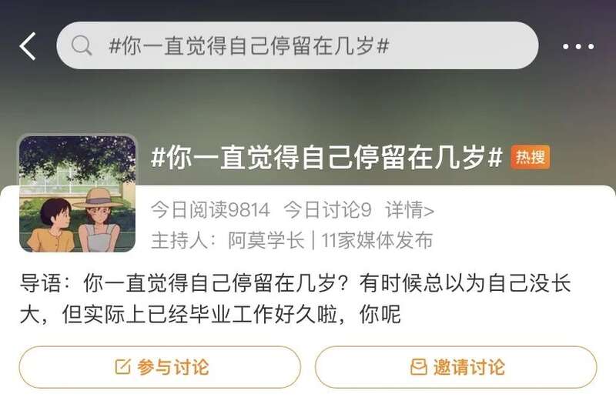The image size is (616, 404).
Task: View today's discussions 今日讨论9
Action: (x=327, y=210)
